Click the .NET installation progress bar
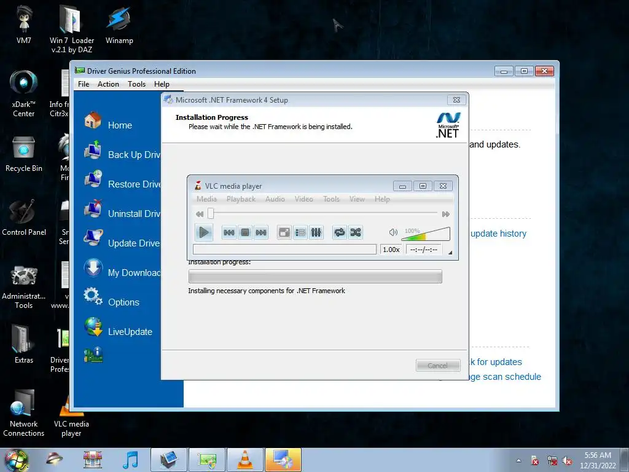The height and width of the screenshot is (472, 629). point(315,277)
